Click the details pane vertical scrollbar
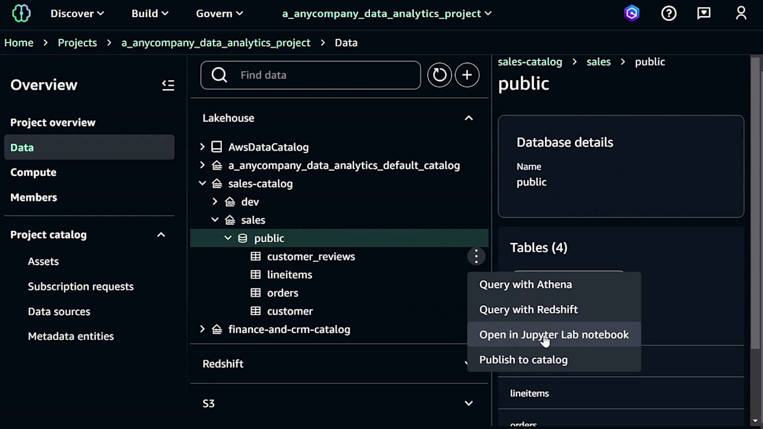The width and height of the screenshot is (763, 429). coord(755,203)
